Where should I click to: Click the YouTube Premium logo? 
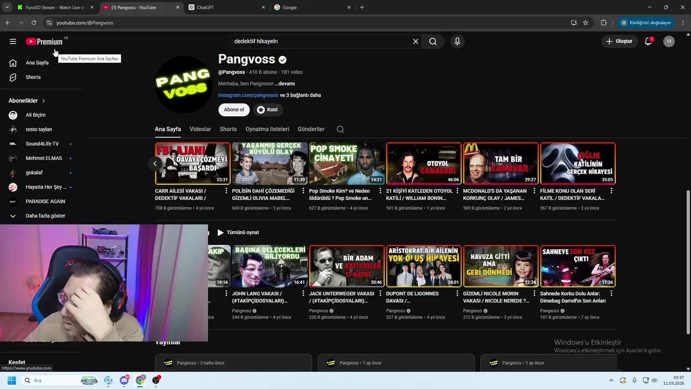coord(44,42)
